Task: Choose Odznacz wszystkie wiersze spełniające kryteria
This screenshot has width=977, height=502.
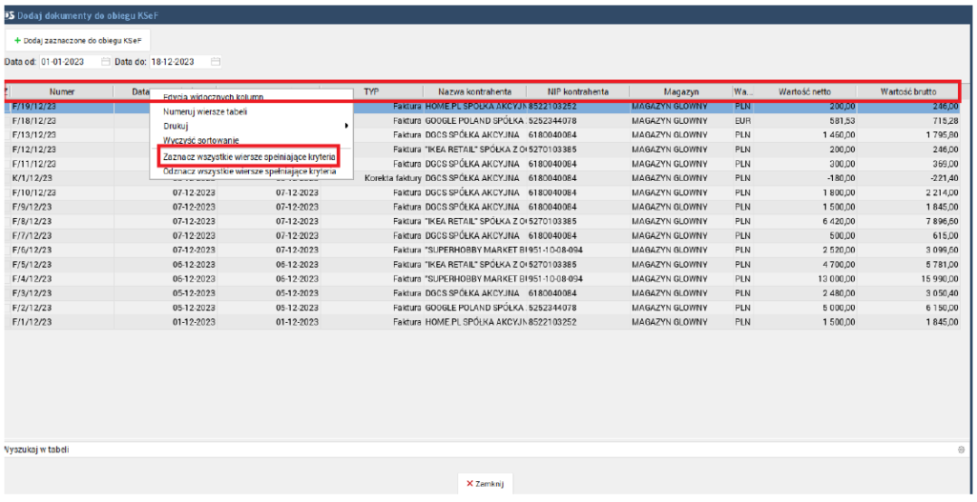Action: tap(249, 171)
